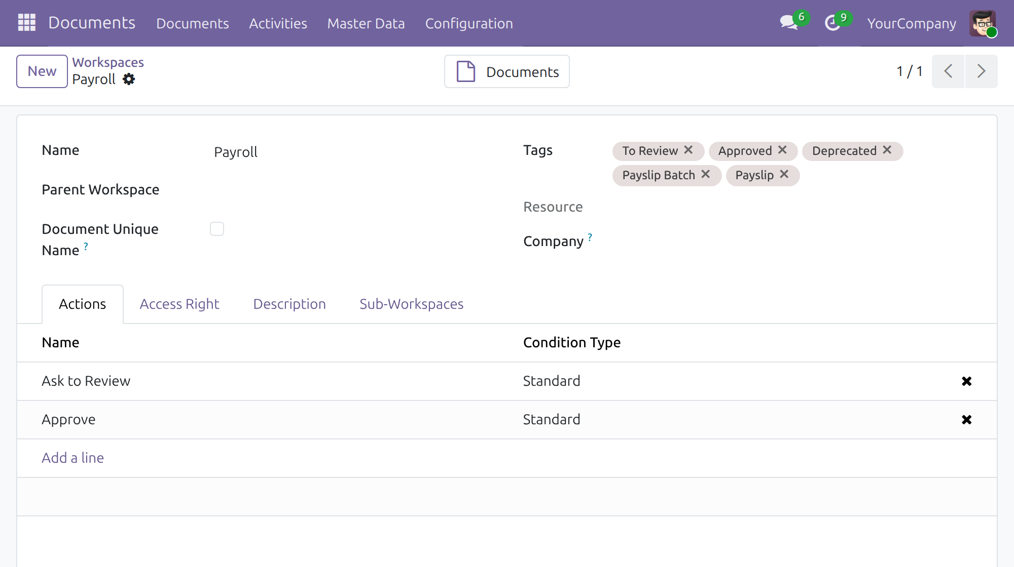Remove the Deprecated tag

click(x=887, y=150)
